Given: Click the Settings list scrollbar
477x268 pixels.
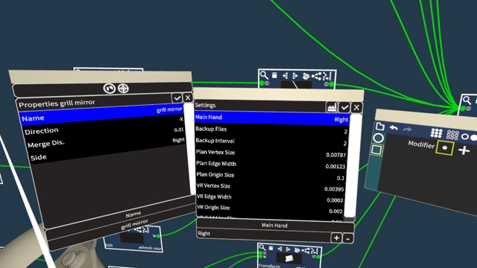Looking at the screenshot, I should [355, 165].
